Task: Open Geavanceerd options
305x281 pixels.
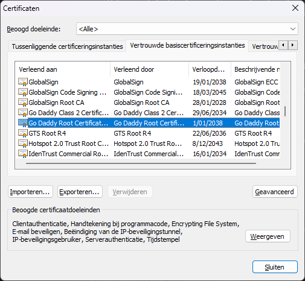Action: click(x=275, y=192)
